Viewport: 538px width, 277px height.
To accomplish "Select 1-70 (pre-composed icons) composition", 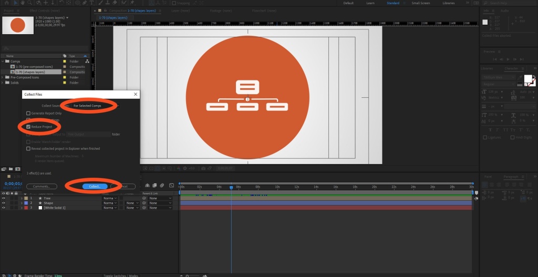I will tap(34, 67).
